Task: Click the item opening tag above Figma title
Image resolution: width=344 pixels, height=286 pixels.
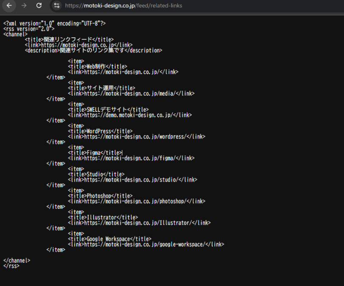Action: click(x=76, y=147)
